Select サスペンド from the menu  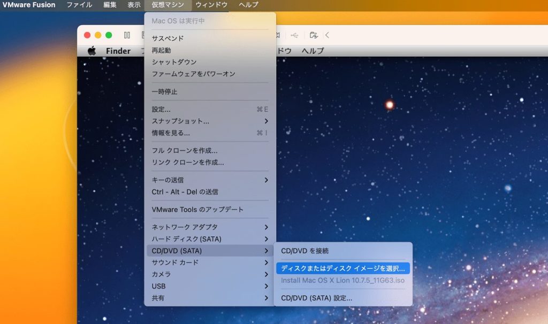click(210, 38)
